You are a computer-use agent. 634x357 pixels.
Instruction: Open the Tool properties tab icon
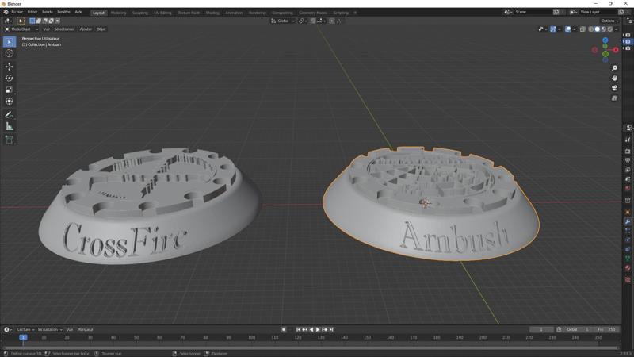(628, 140)
